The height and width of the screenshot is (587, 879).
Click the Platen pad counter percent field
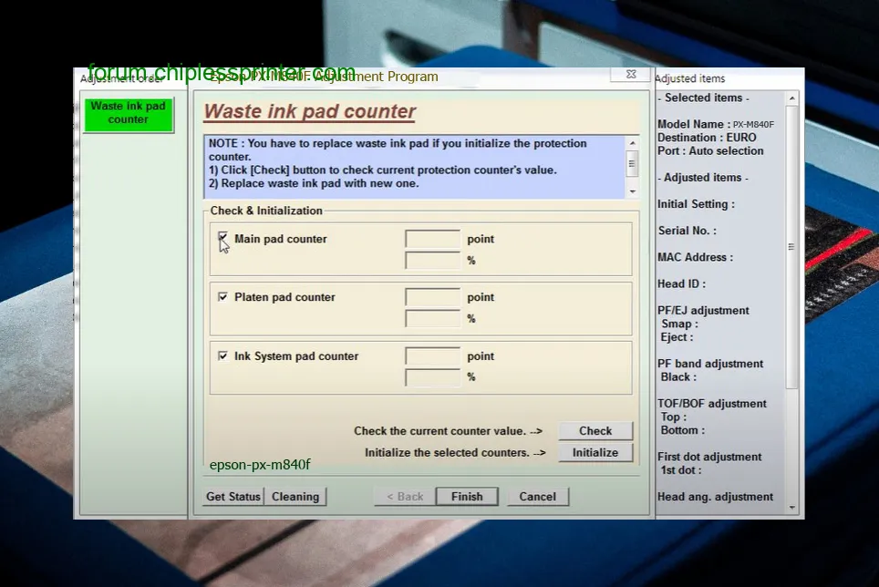(433, 319)
